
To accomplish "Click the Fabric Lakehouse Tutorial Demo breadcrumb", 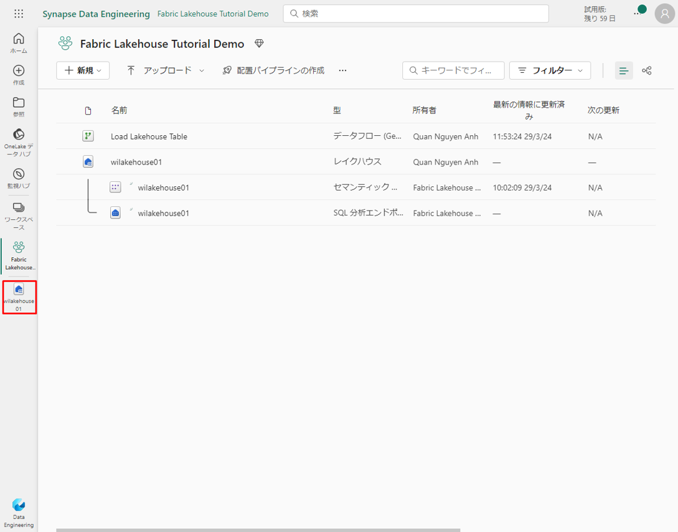I will (x=213, y=14).
